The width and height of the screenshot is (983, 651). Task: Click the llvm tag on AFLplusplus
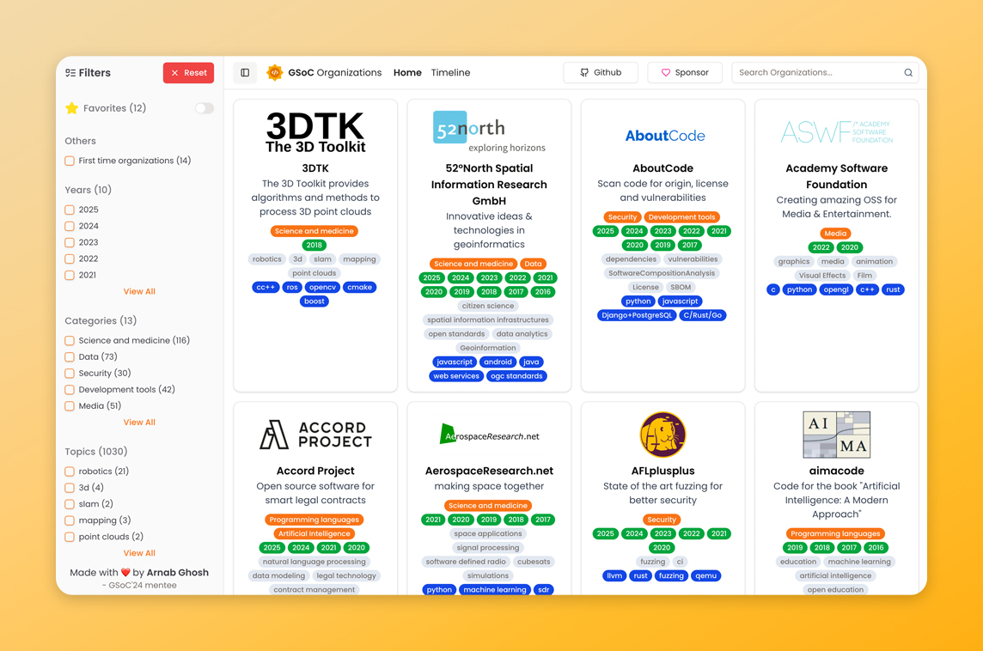click(614, 575)
